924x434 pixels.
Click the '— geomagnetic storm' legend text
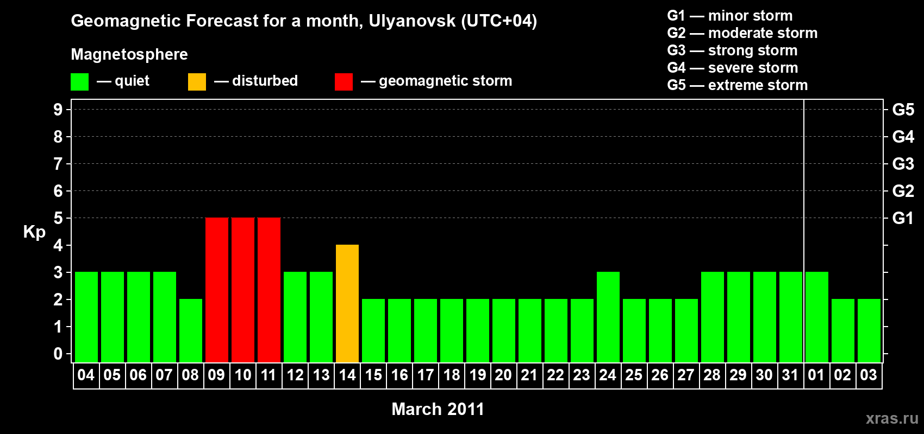point(436,81)
